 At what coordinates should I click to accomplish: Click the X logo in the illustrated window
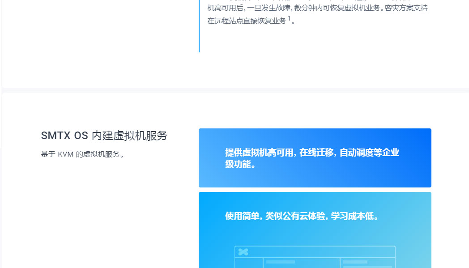pyautogui.click(x=243, y=252)
